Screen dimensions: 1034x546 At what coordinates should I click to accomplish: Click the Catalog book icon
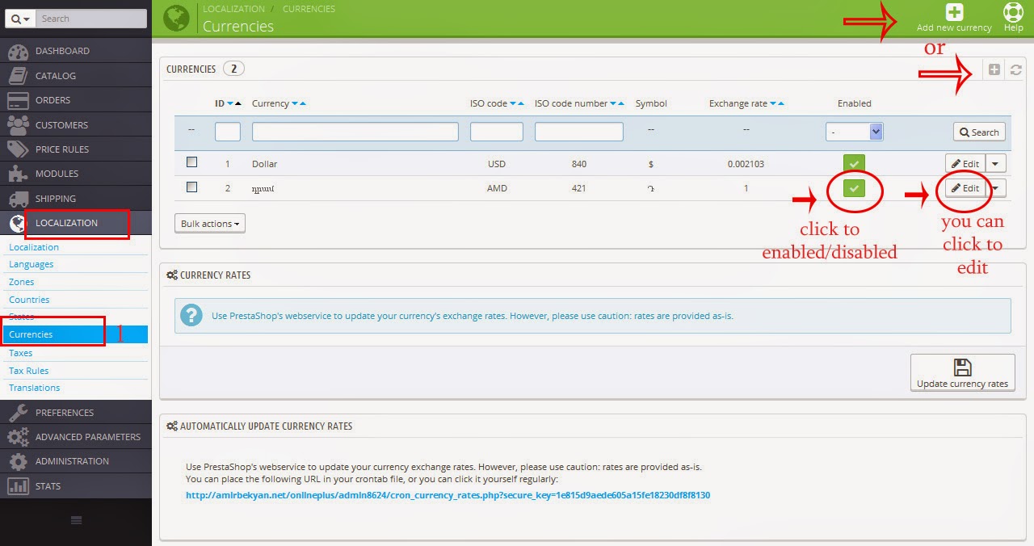tap(18, 76)
